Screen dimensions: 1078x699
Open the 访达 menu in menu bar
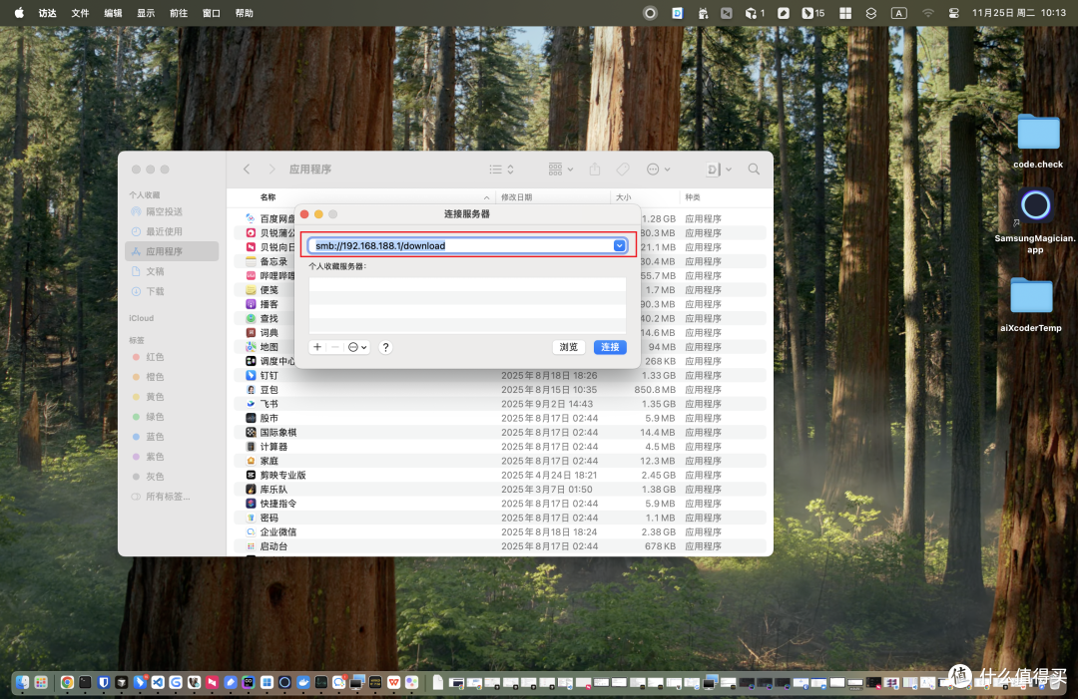click(48, 13)
